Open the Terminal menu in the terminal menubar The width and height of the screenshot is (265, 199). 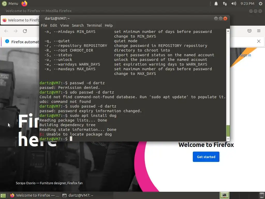pyautogui.click(x=94, y=25)
